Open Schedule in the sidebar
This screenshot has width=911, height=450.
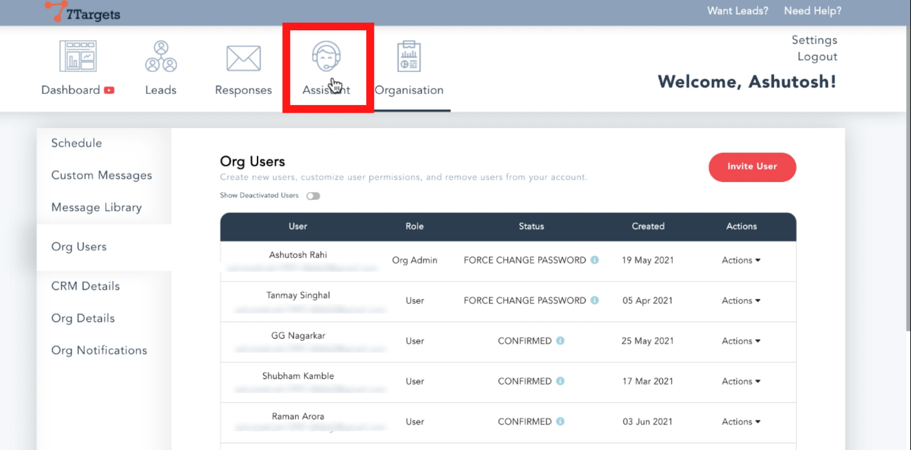tap(76, 143)
